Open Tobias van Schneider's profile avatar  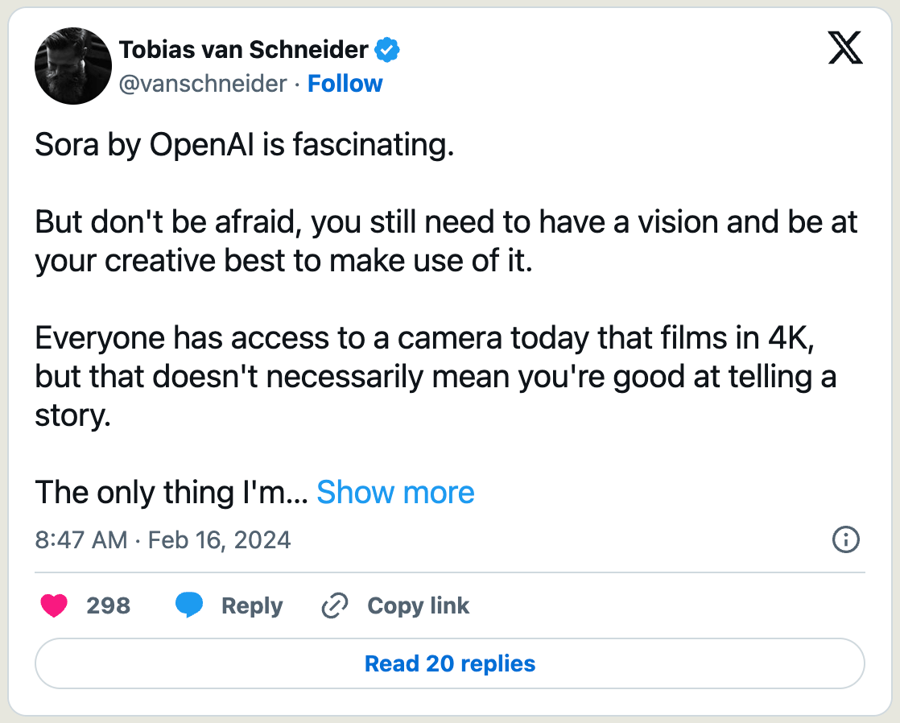tap(73, 66)
